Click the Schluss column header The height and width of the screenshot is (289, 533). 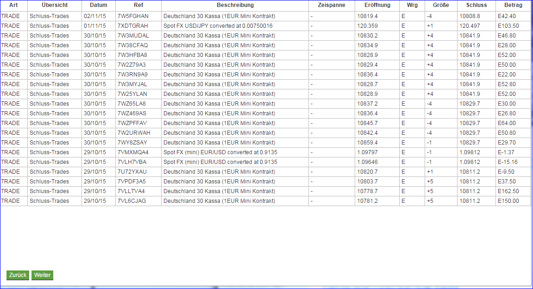tap(476, 6)
